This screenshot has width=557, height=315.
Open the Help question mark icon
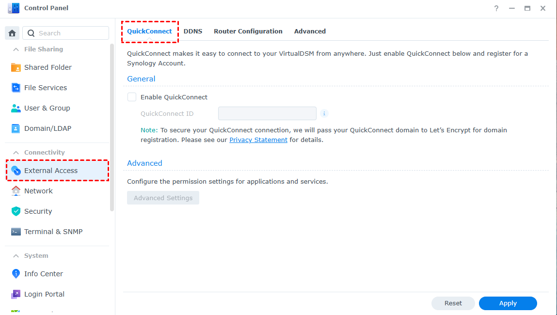click(496, 8)
